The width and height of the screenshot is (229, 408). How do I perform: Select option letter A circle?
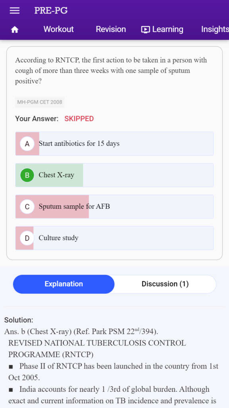(x=27, y=143)
